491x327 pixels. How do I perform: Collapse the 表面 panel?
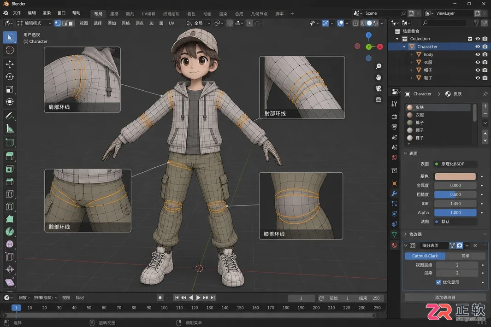406,153
